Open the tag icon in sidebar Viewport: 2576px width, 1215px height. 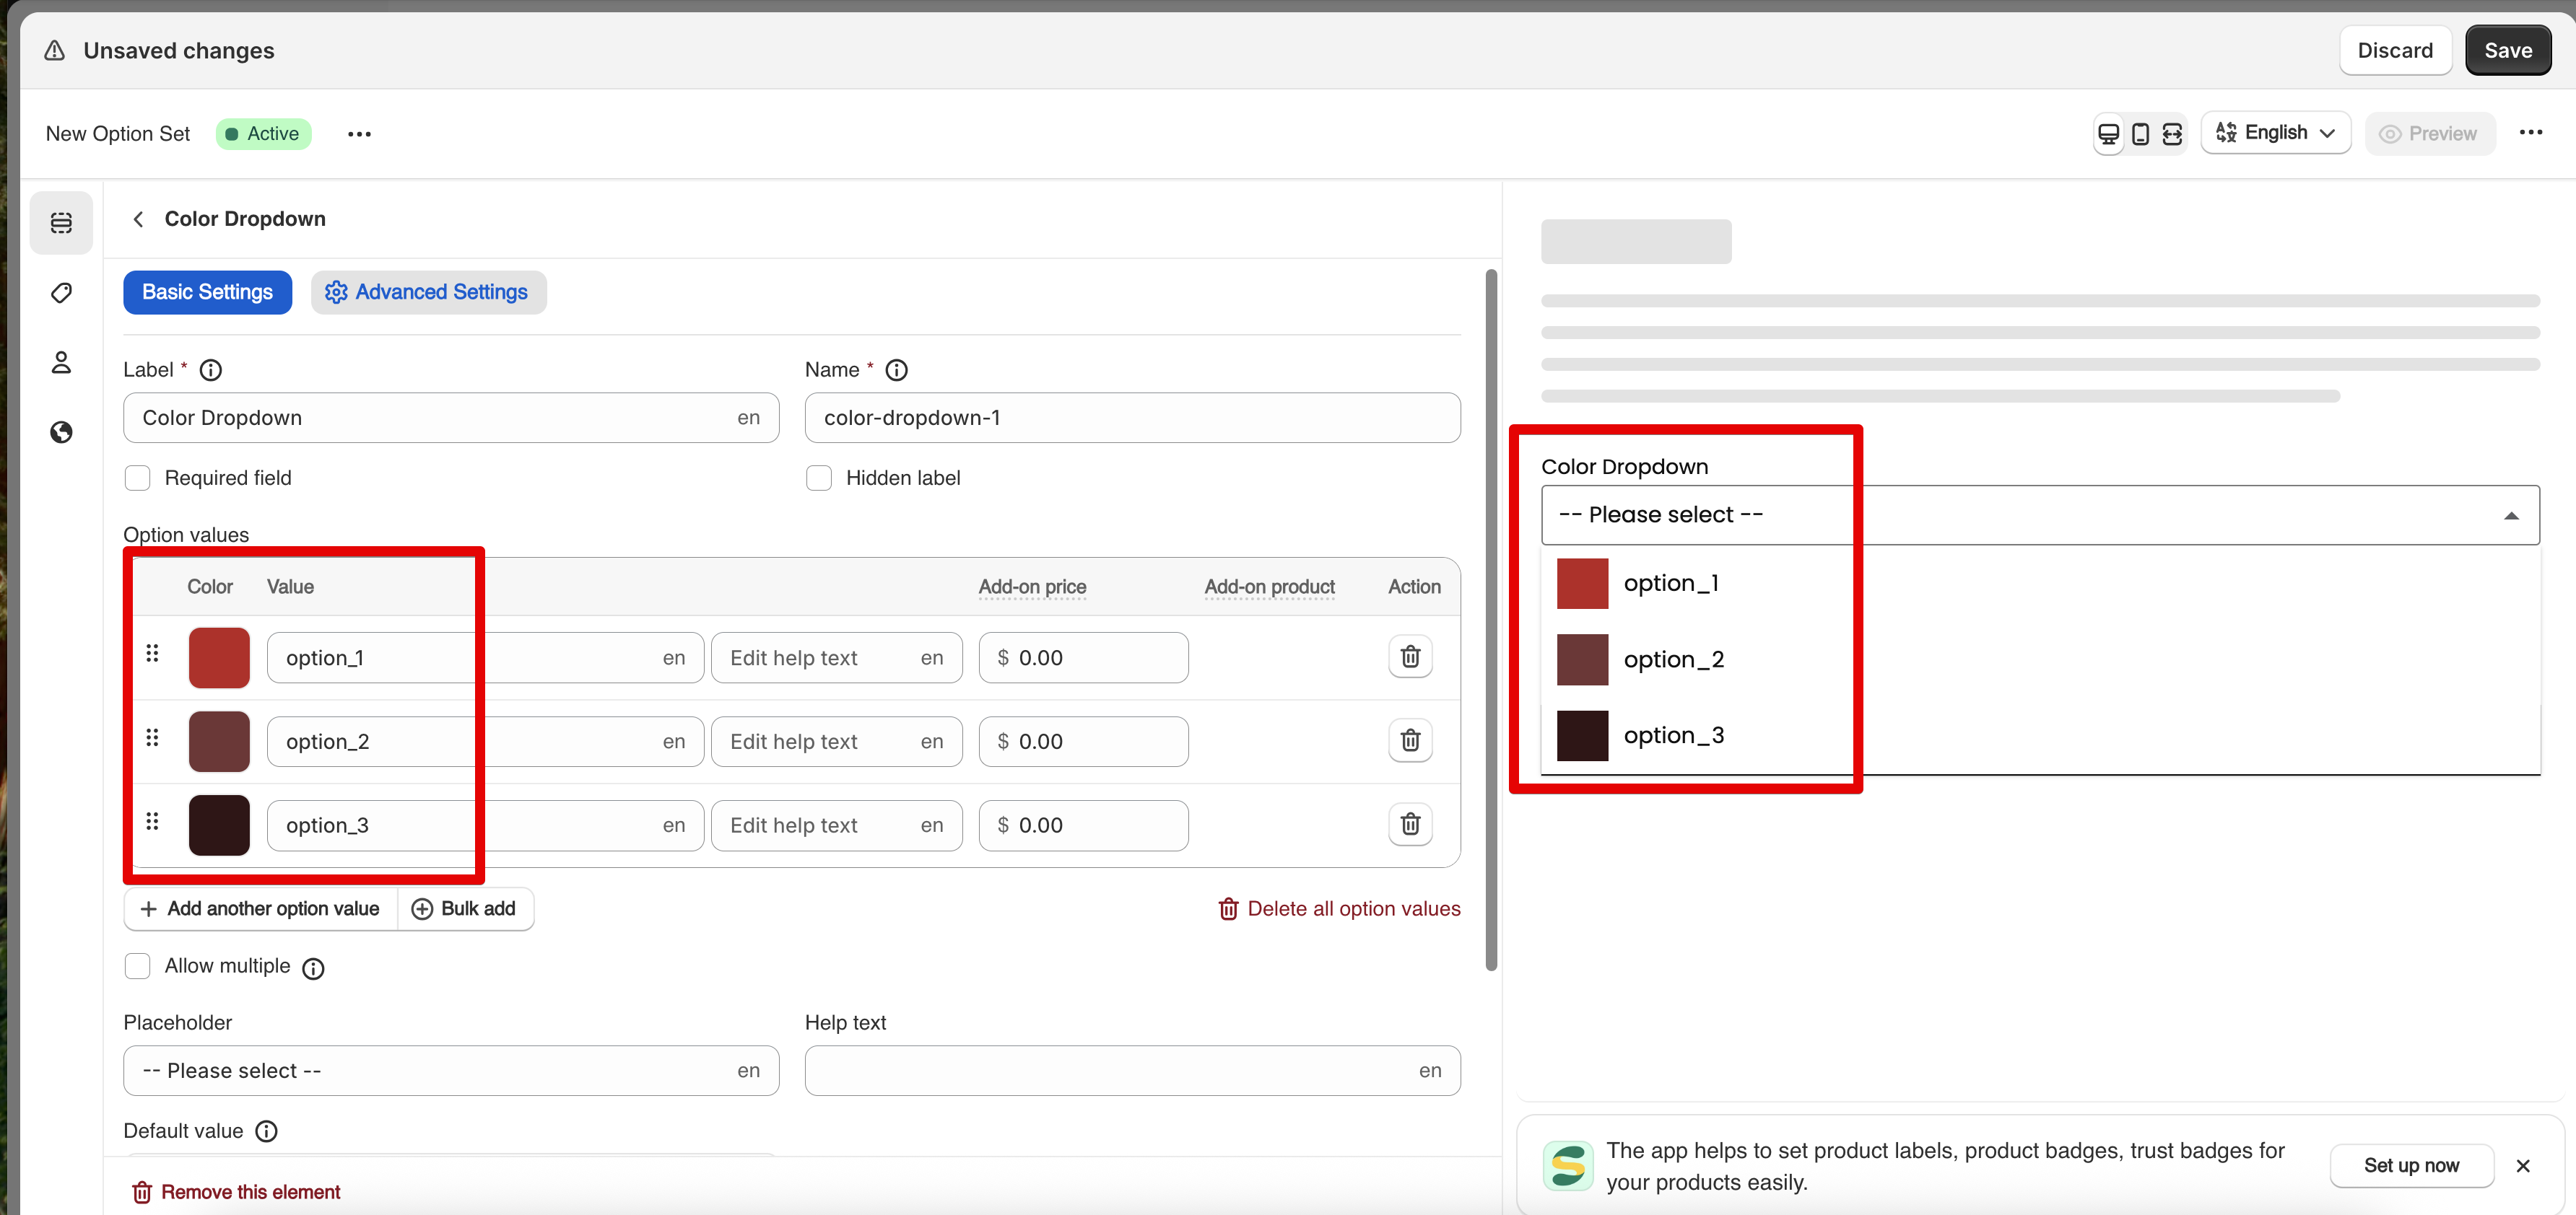(x=61, y=293)
